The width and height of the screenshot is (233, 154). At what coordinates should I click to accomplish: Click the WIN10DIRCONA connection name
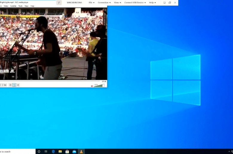(x=74, y=2)
